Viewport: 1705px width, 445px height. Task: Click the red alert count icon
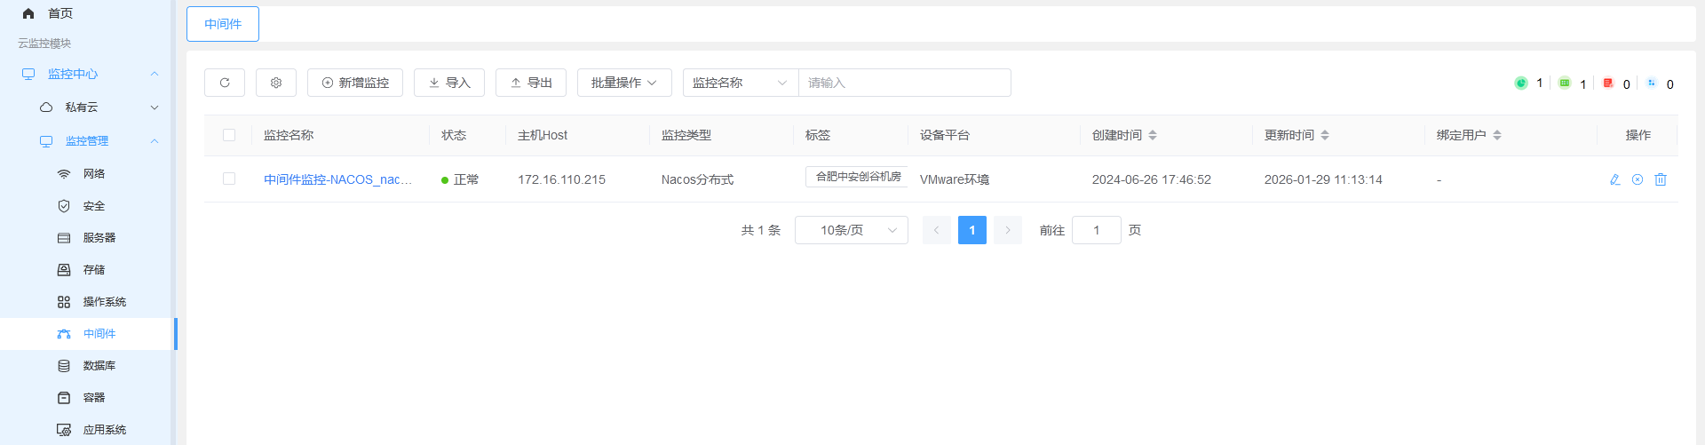point(1608,83)
